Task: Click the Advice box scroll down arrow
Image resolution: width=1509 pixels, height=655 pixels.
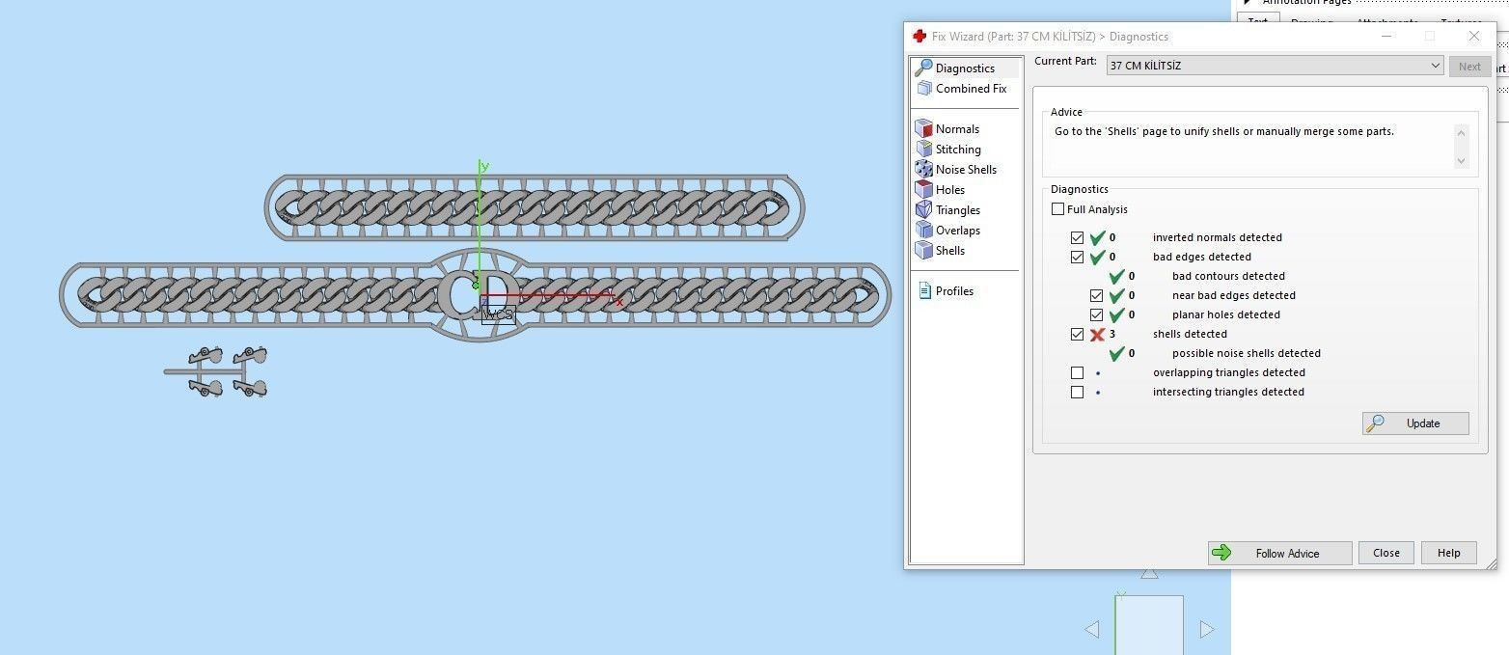Action: coord(1461,161)
